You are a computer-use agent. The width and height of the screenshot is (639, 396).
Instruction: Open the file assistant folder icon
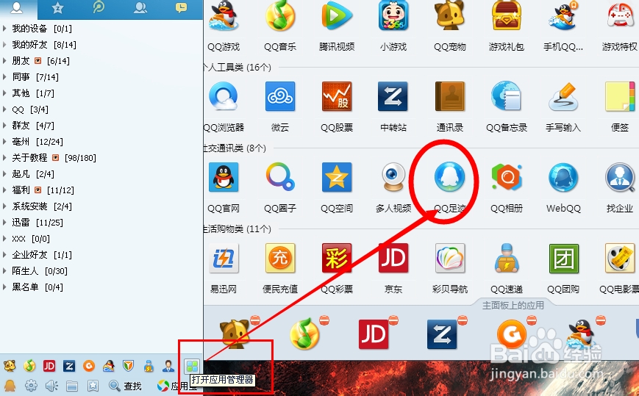(72, 386)
